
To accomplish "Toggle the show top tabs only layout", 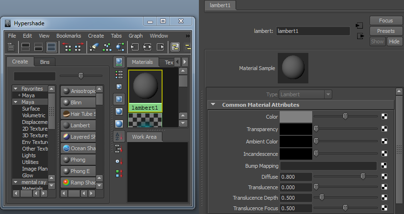I will pos(26,47).
